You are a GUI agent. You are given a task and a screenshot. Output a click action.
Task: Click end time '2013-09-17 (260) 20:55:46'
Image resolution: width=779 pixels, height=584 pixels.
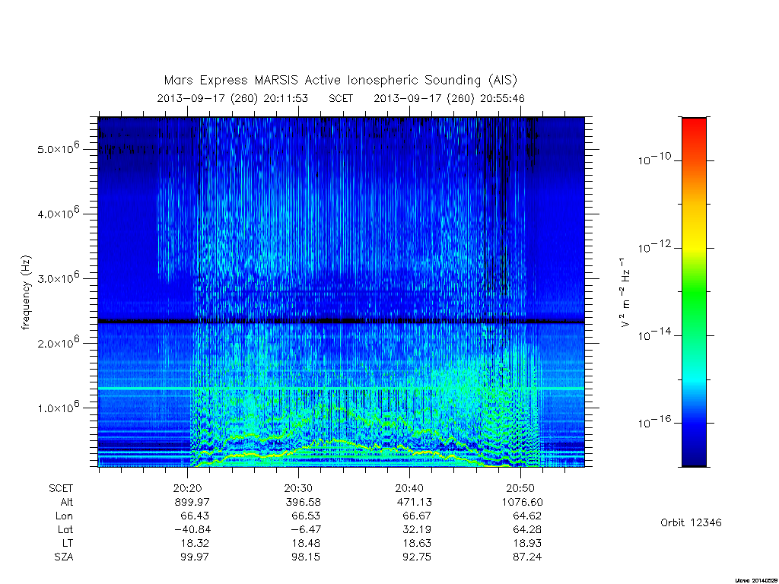coord(449,98)
